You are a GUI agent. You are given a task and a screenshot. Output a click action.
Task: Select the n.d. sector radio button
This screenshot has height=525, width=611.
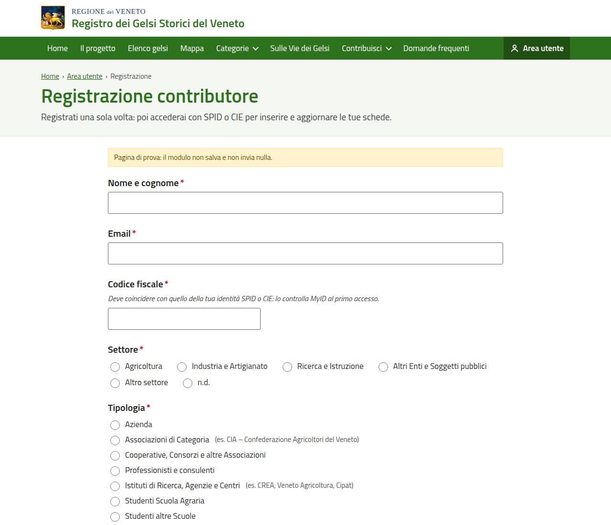188,383
